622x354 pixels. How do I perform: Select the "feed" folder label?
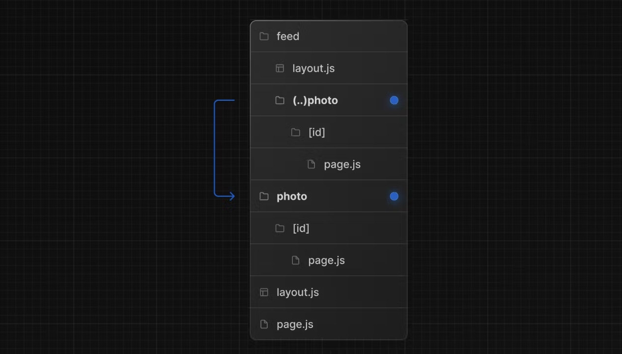pyautogui.click(x=288, y=36)
